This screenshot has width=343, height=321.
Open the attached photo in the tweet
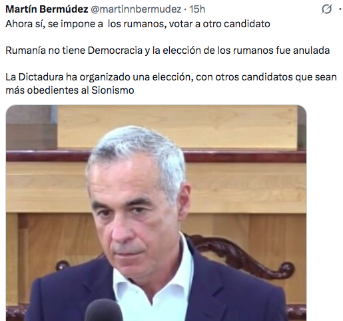pos(156,213)
